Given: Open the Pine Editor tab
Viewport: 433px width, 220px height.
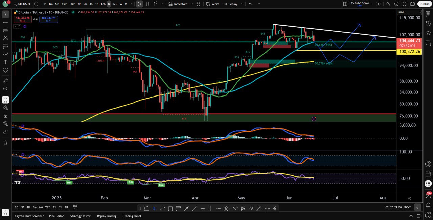Looking at the screenshot, I should [56, 216].
